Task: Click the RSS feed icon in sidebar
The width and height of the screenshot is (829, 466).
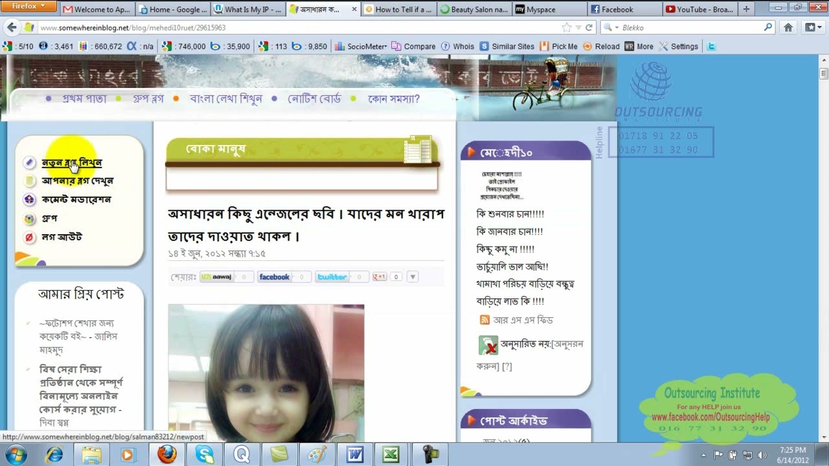Action: click(x=484, y=320)
